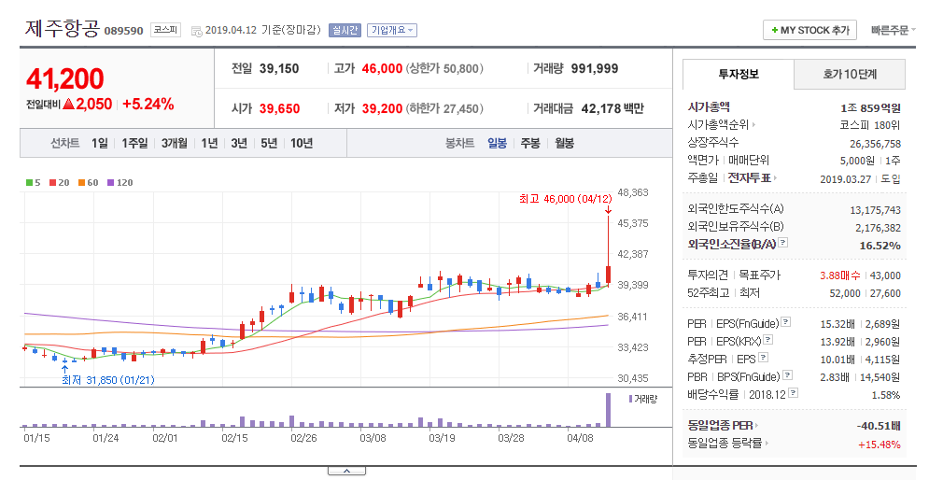The height and width of the screenshot is (480, 929).
Task: Open the 동일업종 PER link
Action: (x=723, y=426)
